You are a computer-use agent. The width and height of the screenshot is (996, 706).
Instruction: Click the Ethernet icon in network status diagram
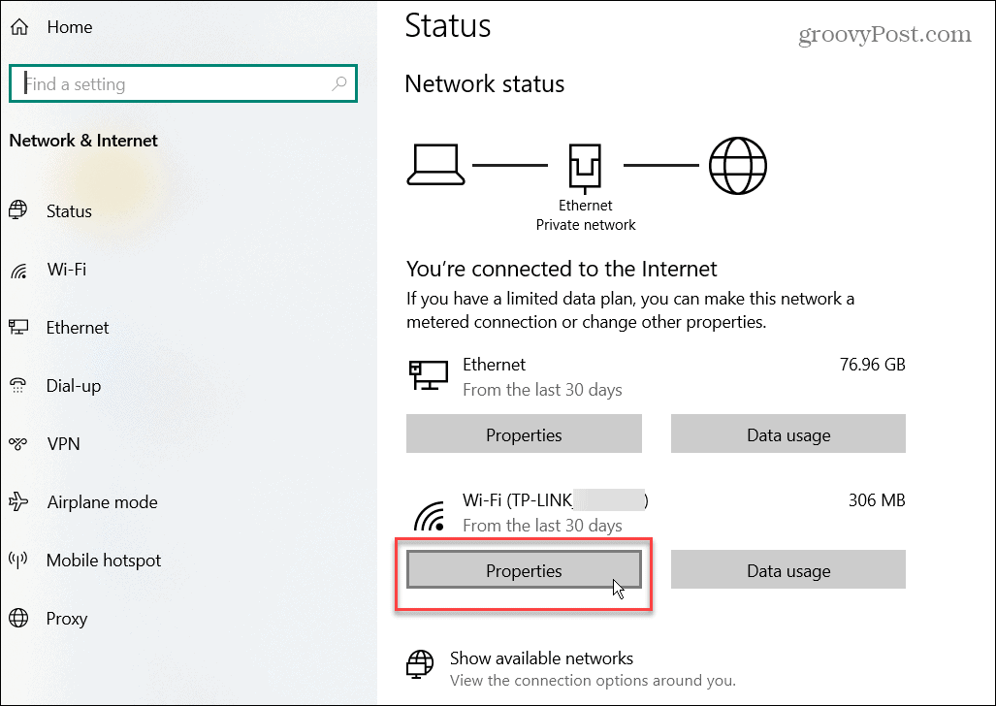click(x=585, y=163)
